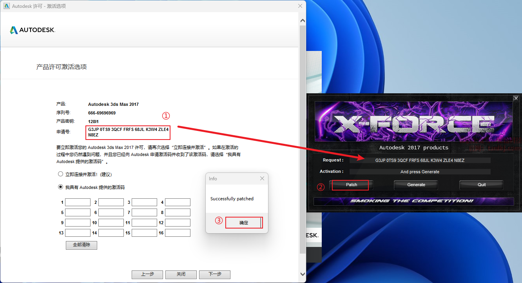This screenshot has width=522, height=283.
Task: Close the Autodesk 许可 window
Action: click(300, 6)
